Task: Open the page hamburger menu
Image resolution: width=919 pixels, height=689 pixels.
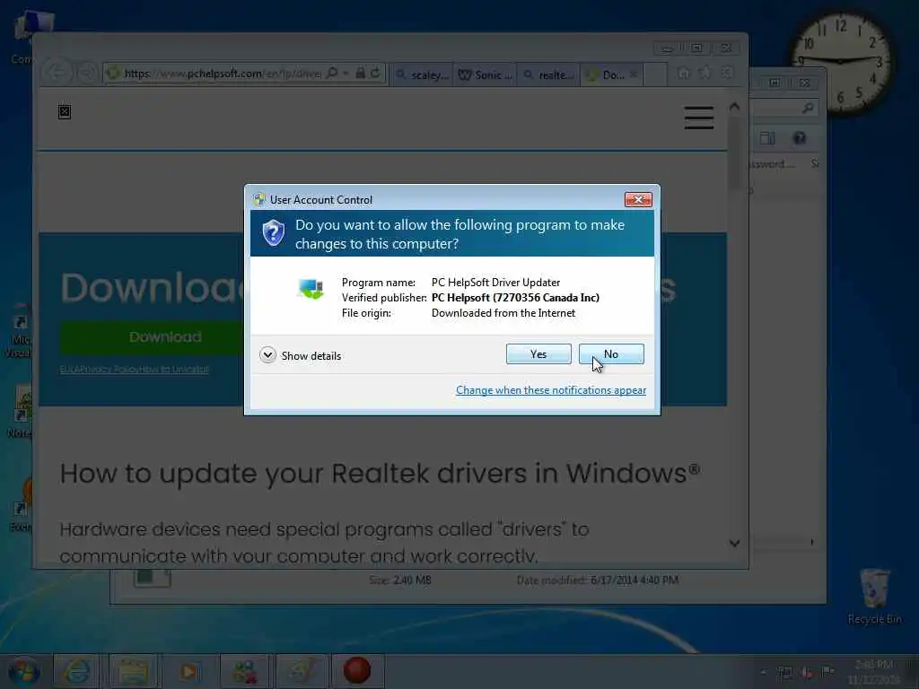Action: tap(698, 118)
